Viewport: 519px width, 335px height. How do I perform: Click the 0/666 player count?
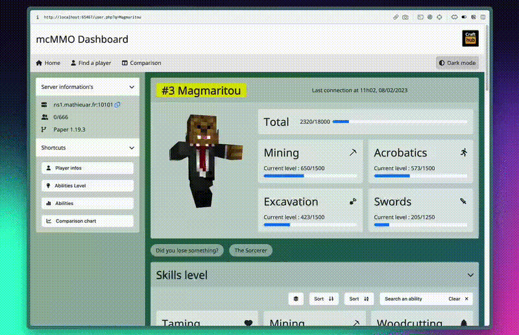click(60, 117)
